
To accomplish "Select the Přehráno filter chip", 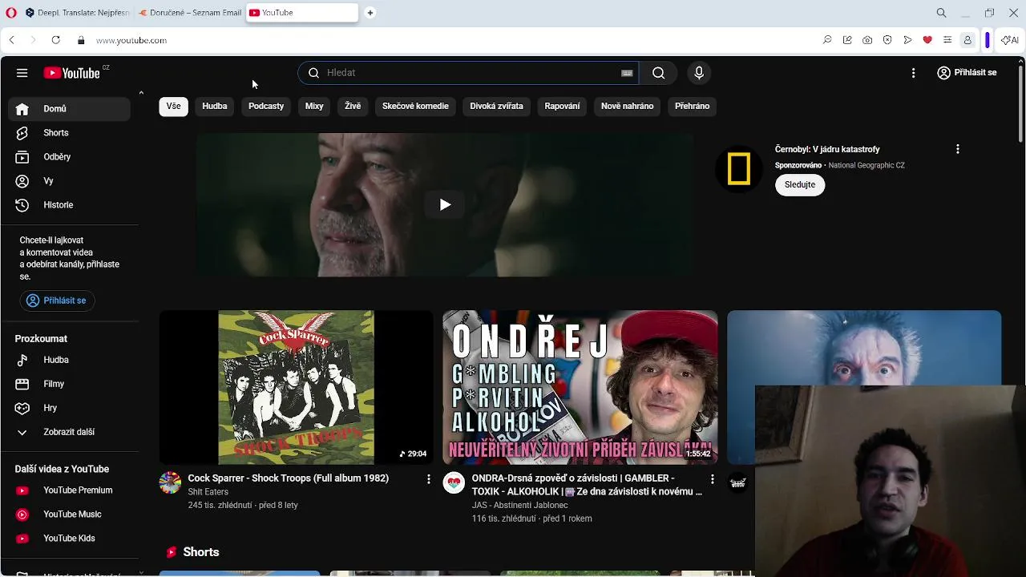I will [x=693, y=106].
